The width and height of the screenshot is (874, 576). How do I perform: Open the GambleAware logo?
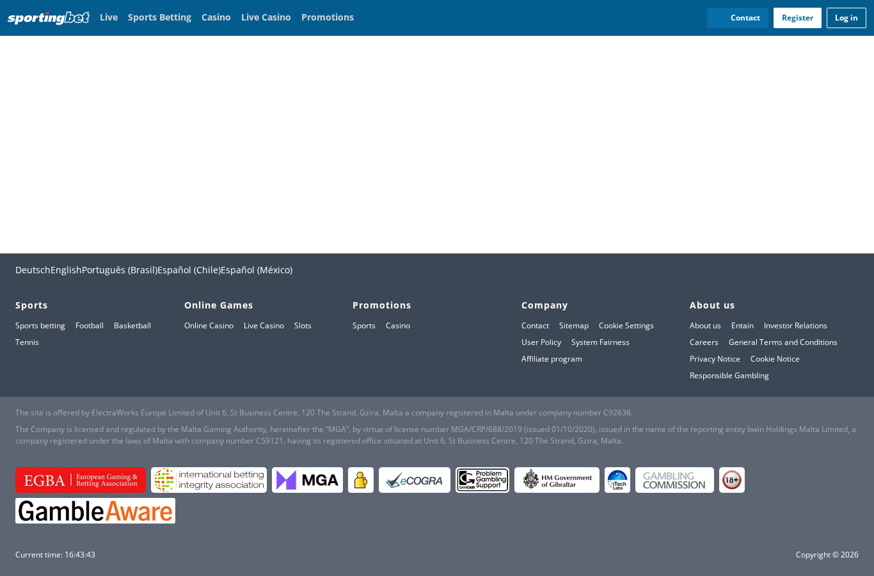click(x=95, y=511)
